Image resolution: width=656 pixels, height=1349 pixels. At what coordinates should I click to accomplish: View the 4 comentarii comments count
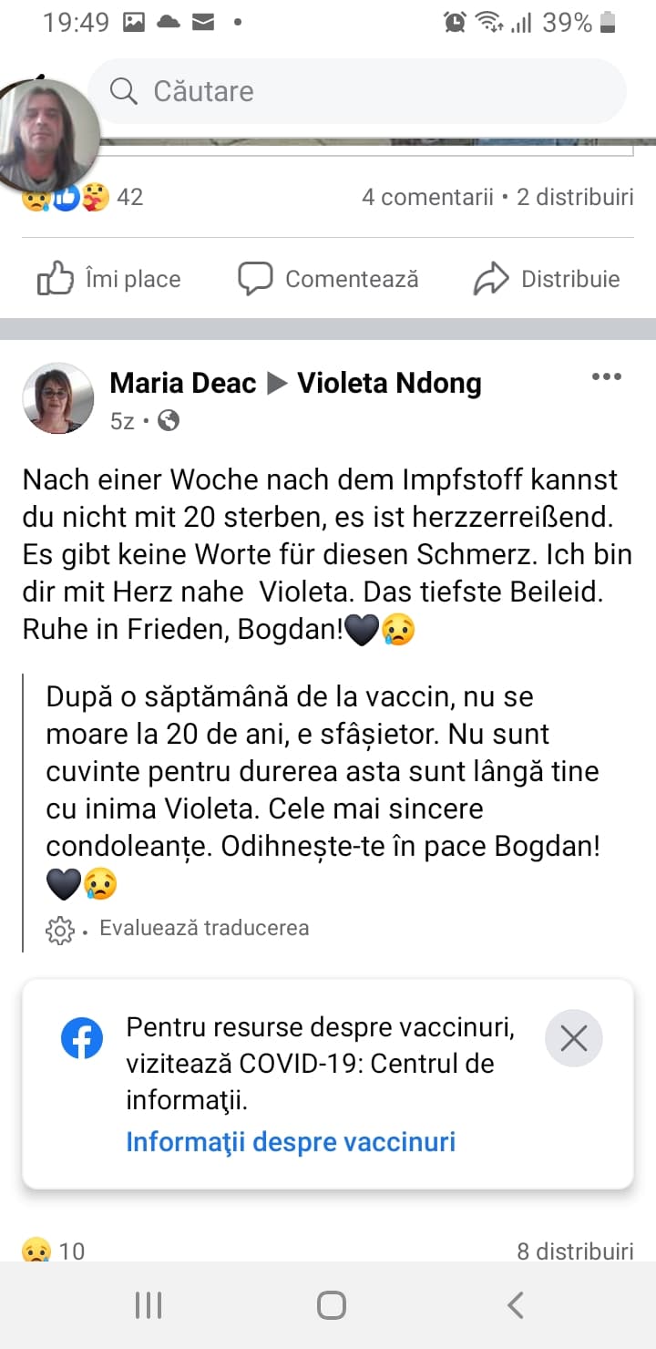pos(426,197)
